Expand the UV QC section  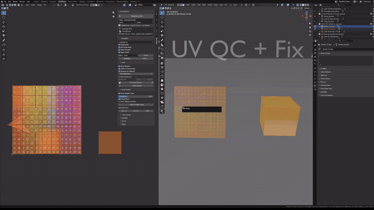tap(123, 121)
